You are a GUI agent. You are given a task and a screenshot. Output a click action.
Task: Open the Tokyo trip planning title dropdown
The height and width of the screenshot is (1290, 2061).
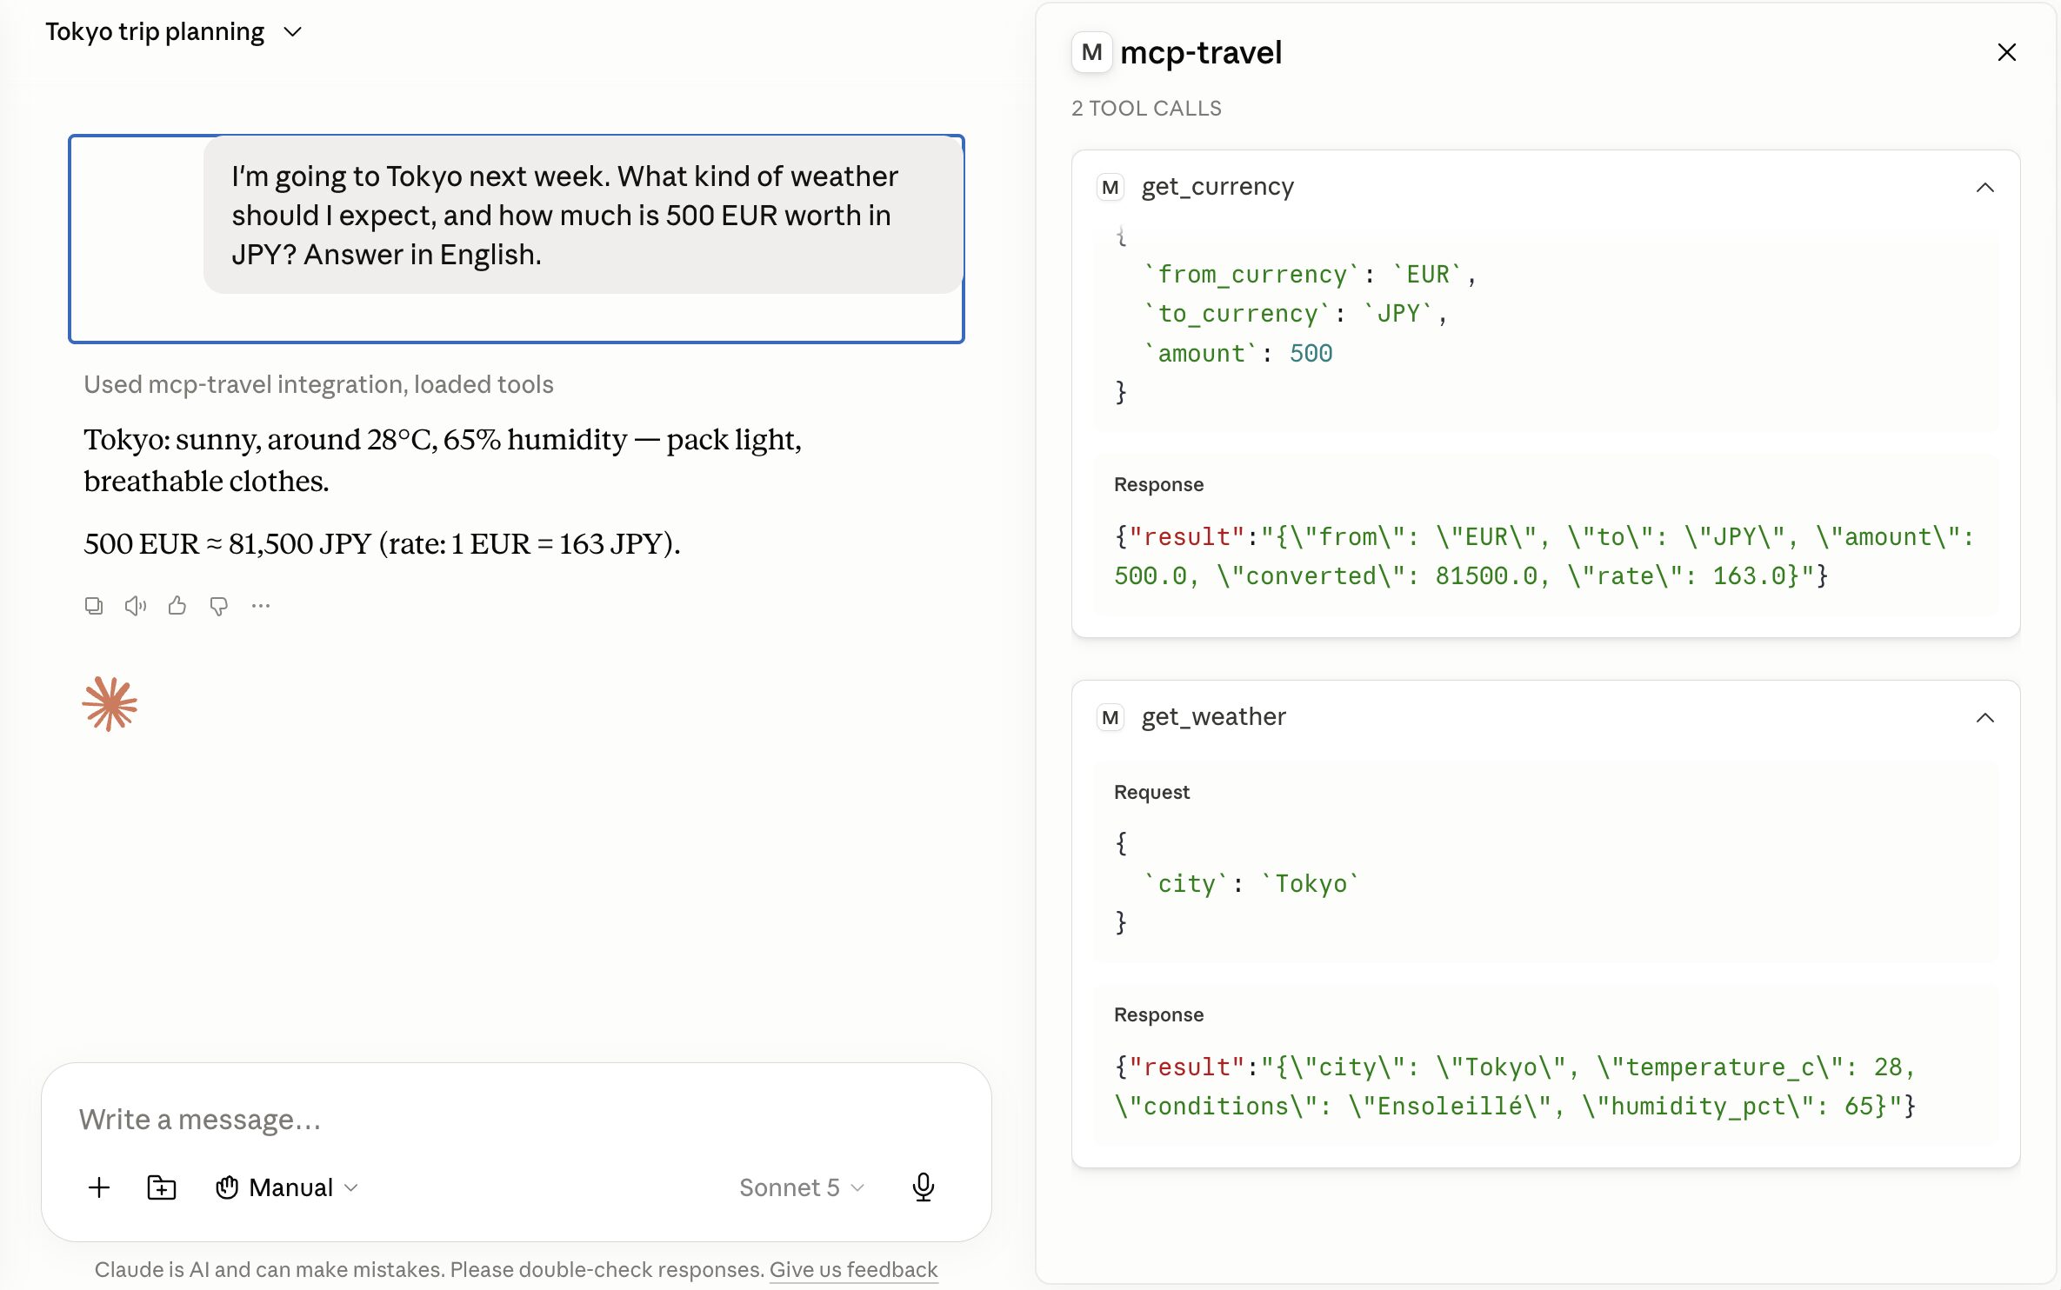(174, 32)
